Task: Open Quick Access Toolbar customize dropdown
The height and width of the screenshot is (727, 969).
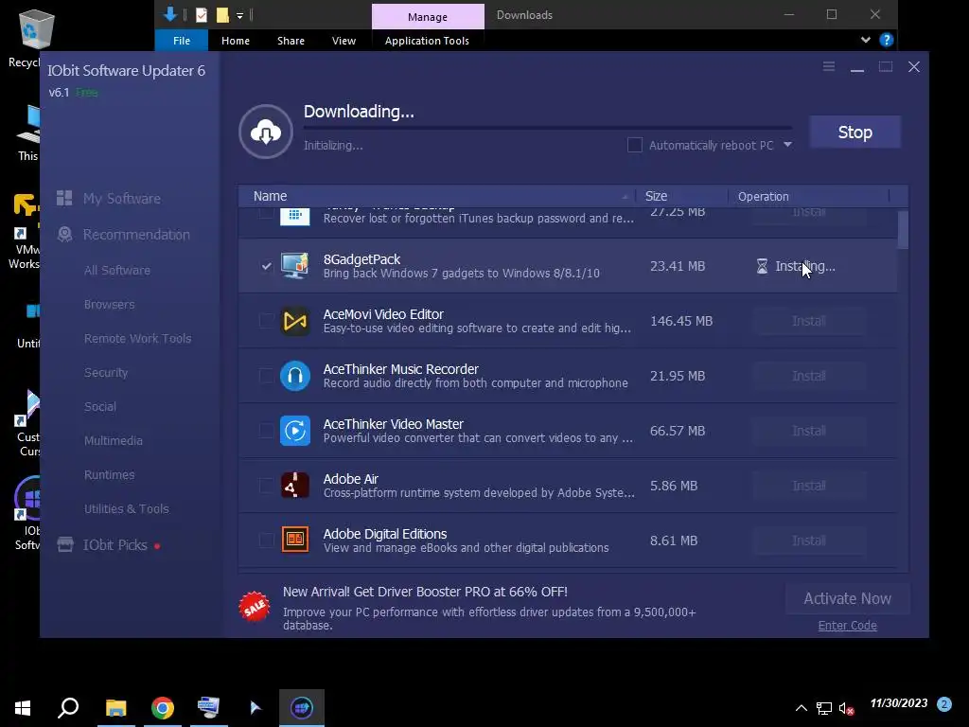Action: click(x=239, y=15)
